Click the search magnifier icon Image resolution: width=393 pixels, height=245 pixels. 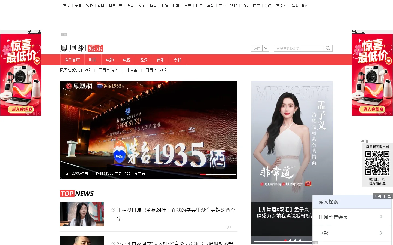point(328,48)
